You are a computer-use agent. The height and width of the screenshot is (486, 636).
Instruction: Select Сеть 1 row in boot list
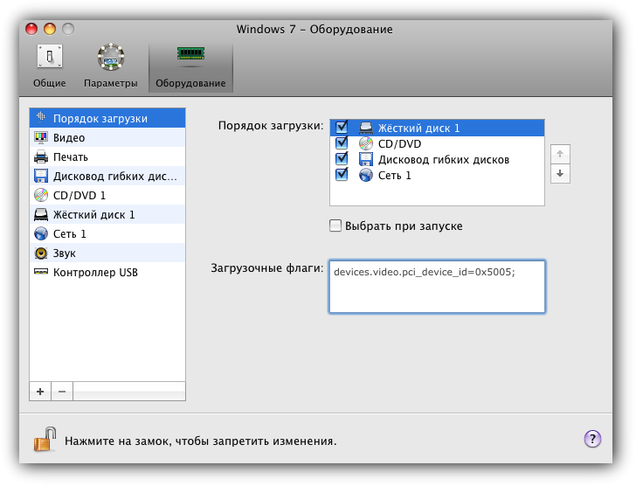pos(437,175)
